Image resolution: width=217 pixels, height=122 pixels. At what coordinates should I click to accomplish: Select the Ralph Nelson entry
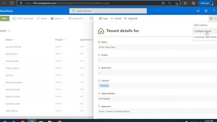[13, 68]
